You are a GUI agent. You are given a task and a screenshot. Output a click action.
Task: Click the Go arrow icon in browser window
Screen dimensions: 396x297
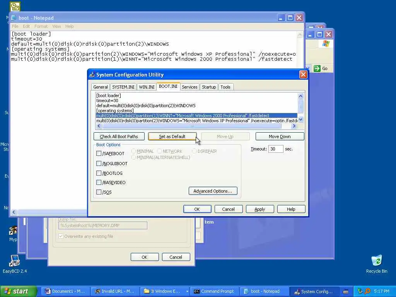[x=317, y=68]
